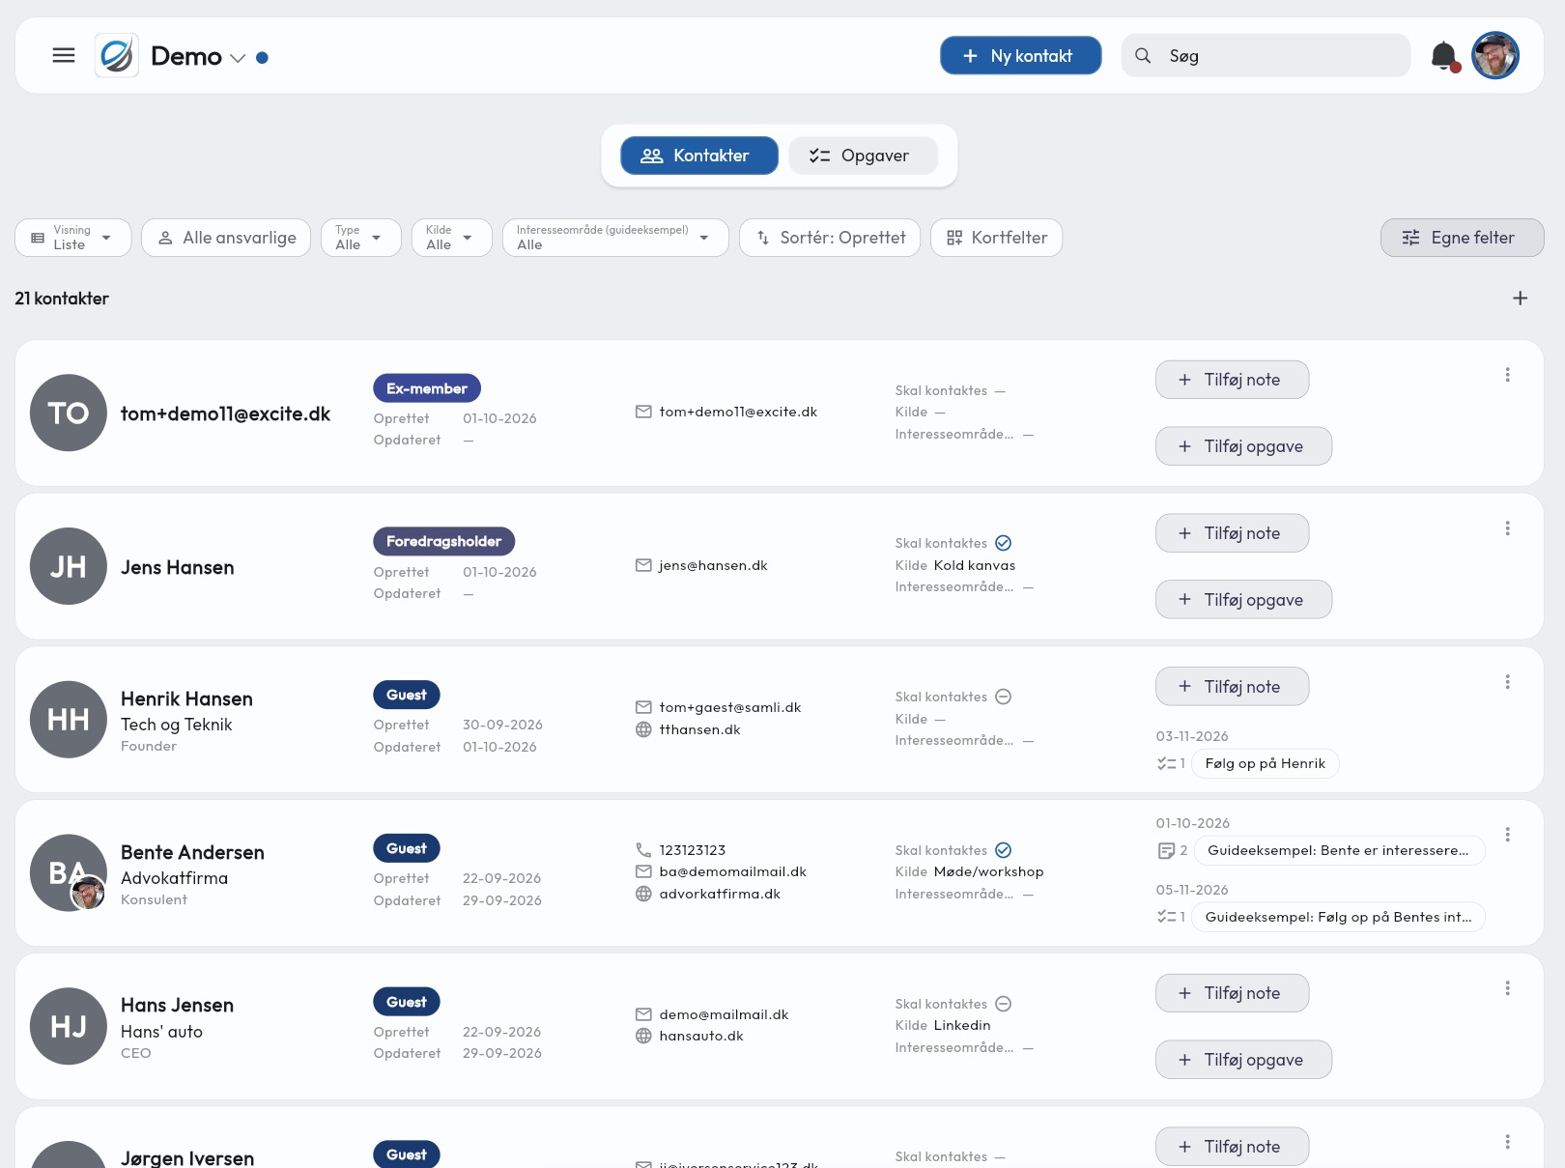Screen dimensions: 1565x1168
Task: Toggle Skal kontaktes checkmark for Bente Andersen
Action: (1004, 850)
